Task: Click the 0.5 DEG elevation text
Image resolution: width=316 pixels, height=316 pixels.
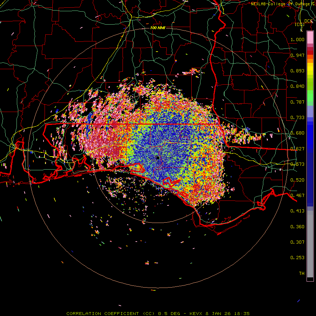Action: point(169,314)
